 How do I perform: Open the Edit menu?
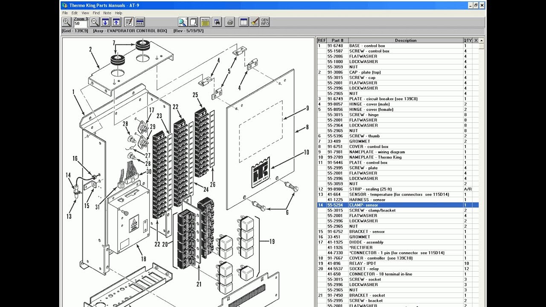coord(75,13)
